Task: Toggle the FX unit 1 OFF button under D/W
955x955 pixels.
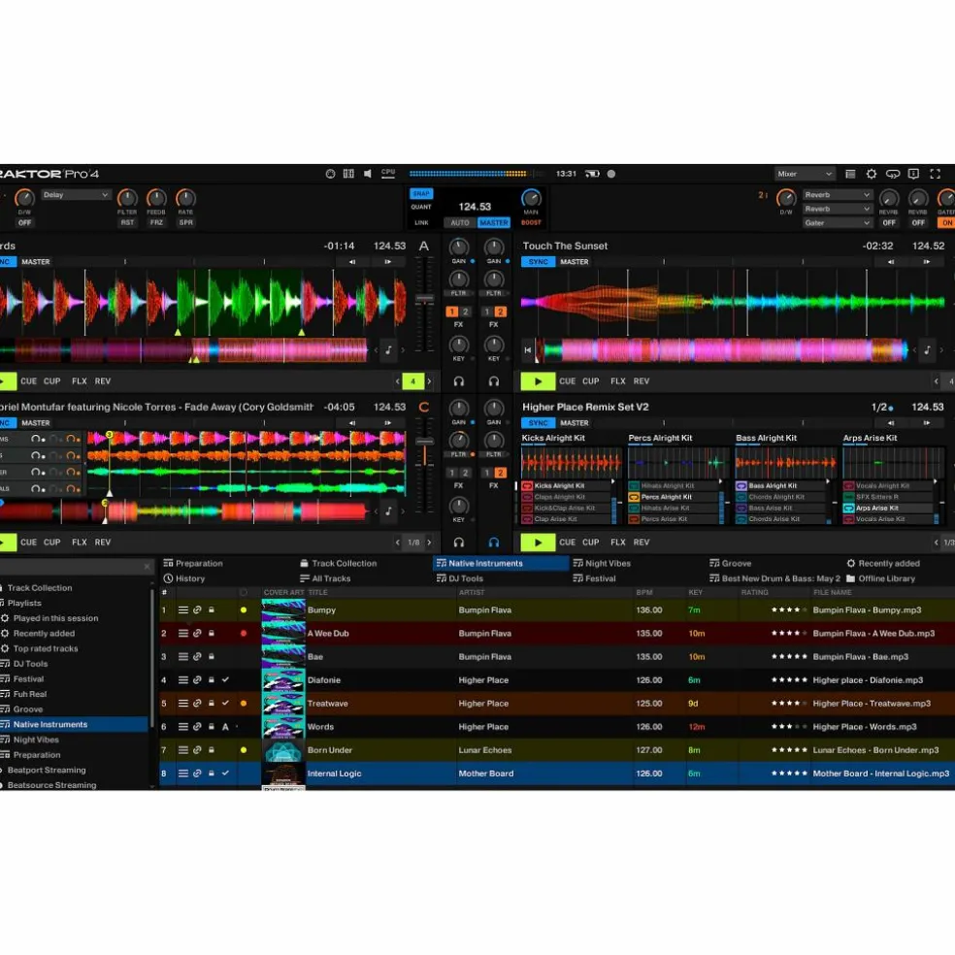Action: point(24,223)
